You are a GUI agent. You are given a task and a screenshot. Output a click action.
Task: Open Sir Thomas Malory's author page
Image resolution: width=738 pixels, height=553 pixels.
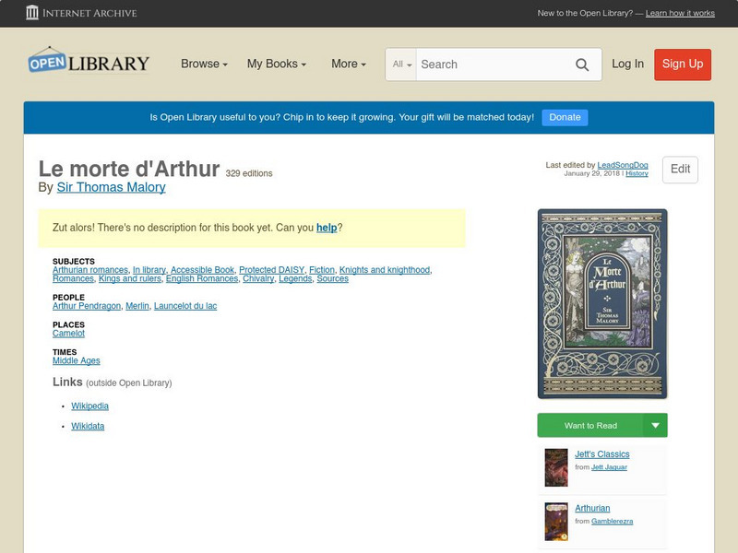pos(112,186)
